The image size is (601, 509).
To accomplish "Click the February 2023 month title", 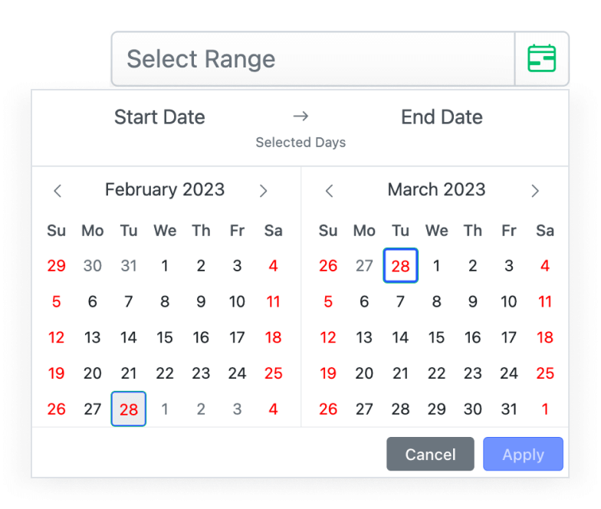I will 165,190.
